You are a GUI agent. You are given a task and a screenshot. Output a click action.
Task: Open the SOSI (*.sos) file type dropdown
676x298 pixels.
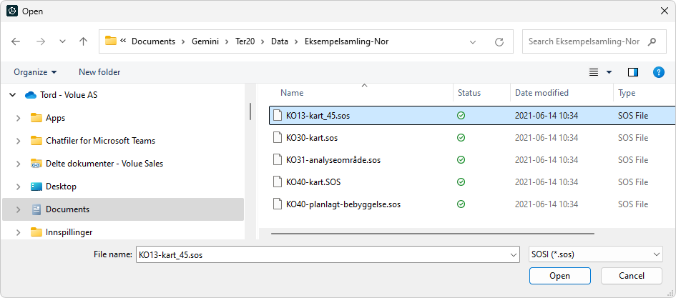point(596,255)
